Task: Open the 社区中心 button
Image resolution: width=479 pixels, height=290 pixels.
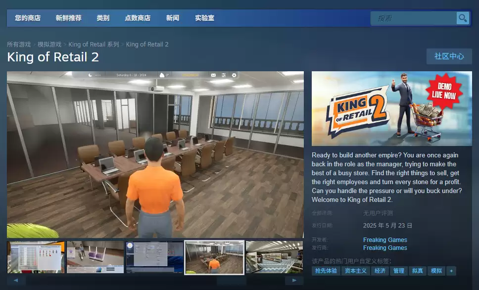Action: [449, 56]
